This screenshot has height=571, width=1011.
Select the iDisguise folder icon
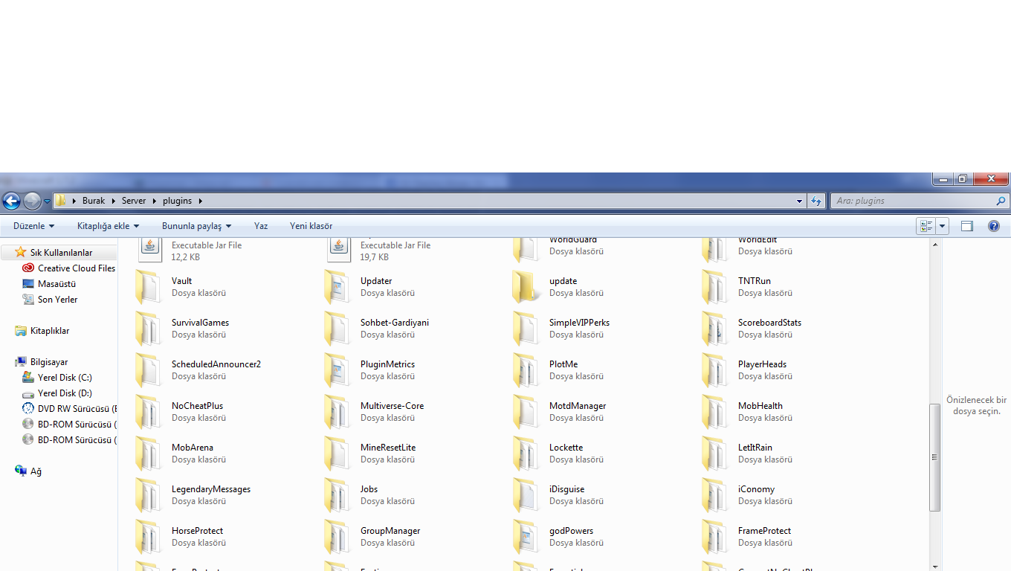click(526, 495)
